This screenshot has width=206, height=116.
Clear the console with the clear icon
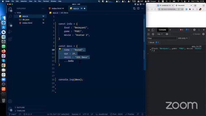pos(153,34)
